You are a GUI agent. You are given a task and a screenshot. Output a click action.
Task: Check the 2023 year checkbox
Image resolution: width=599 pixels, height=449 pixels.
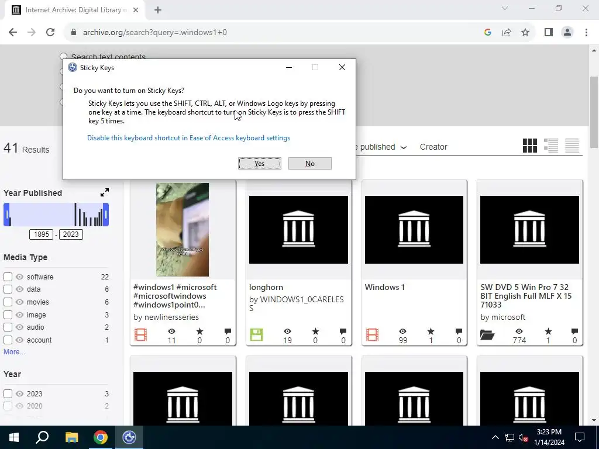[x=8, y=393]
